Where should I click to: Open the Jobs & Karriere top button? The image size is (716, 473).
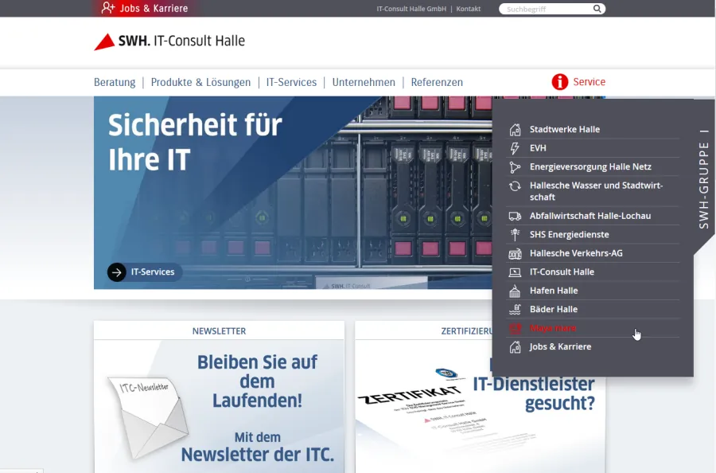click(145, 9)
